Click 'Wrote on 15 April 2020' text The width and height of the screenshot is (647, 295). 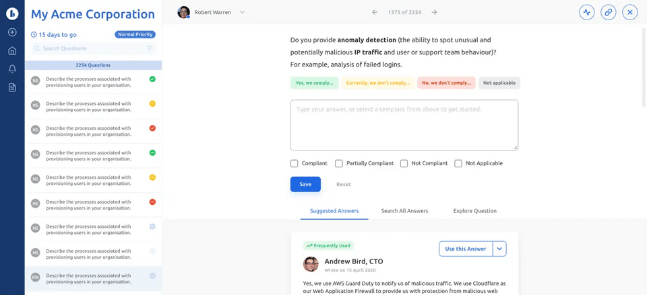[x=350, y=270]
